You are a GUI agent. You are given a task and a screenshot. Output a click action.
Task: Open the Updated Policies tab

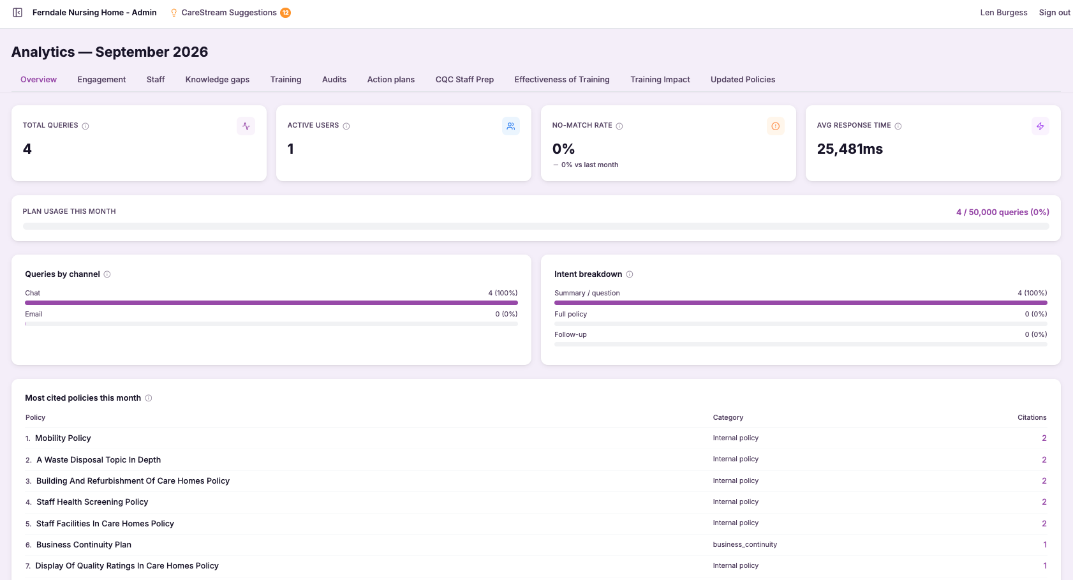[743, 80]
